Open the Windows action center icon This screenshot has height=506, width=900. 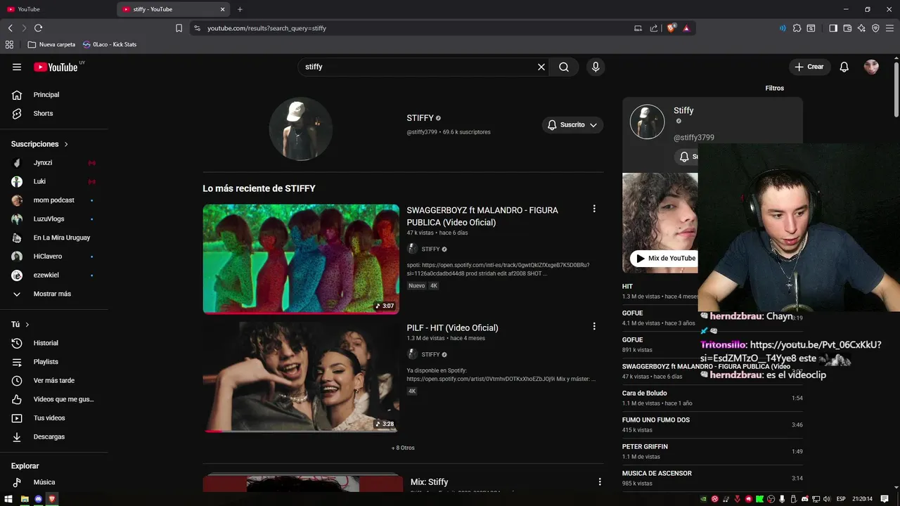[x=885, y=499]
